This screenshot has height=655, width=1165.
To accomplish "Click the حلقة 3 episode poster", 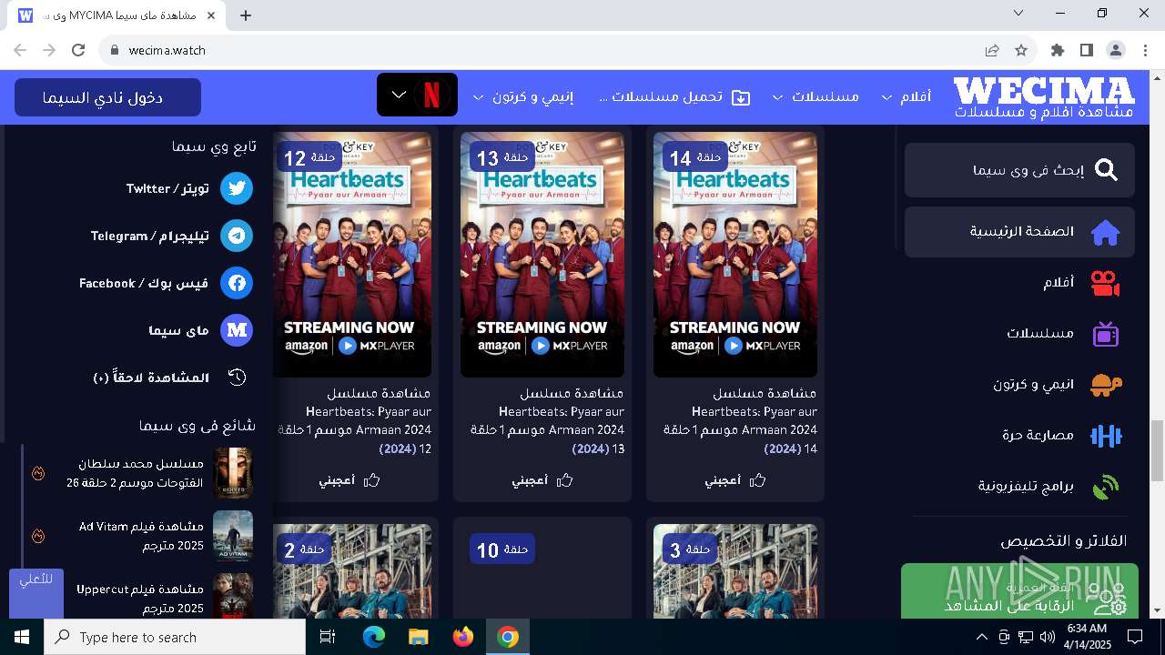I will (735, 571).
